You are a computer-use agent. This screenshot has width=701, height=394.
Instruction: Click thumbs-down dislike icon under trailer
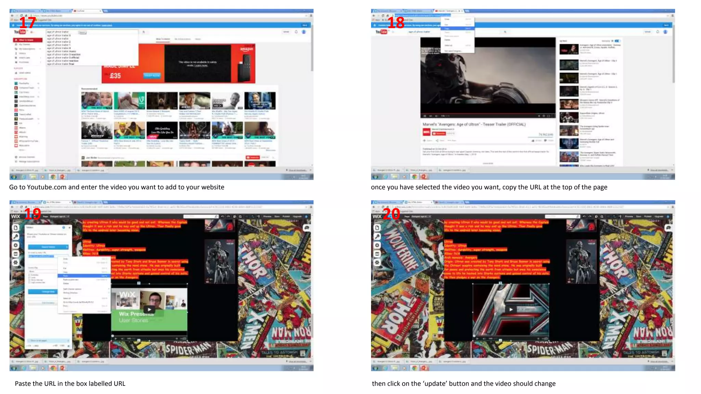pos(545,141)
